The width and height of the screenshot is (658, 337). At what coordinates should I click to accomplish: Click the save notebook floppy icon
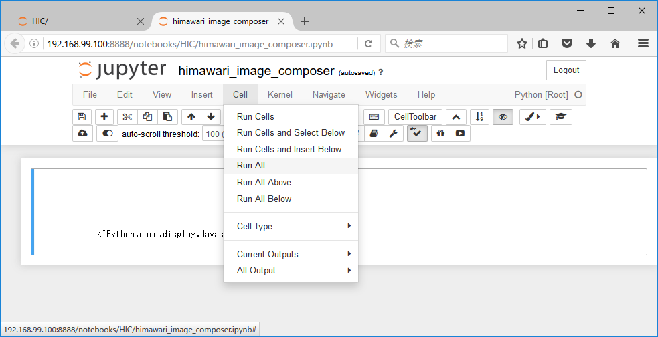tap(82, 117)
